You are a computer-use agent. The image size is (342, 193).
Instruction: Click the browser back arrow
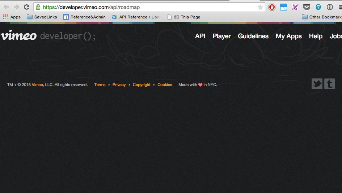(6, 7)
